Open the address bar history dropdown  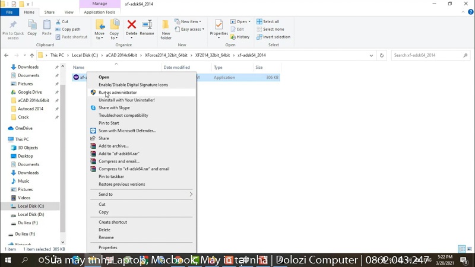(371, 55)
